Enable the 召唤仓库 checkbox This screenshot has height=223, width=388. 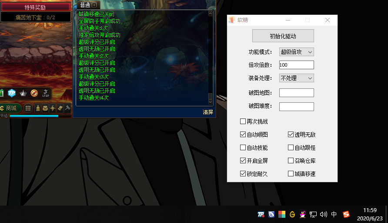[291, 161]
